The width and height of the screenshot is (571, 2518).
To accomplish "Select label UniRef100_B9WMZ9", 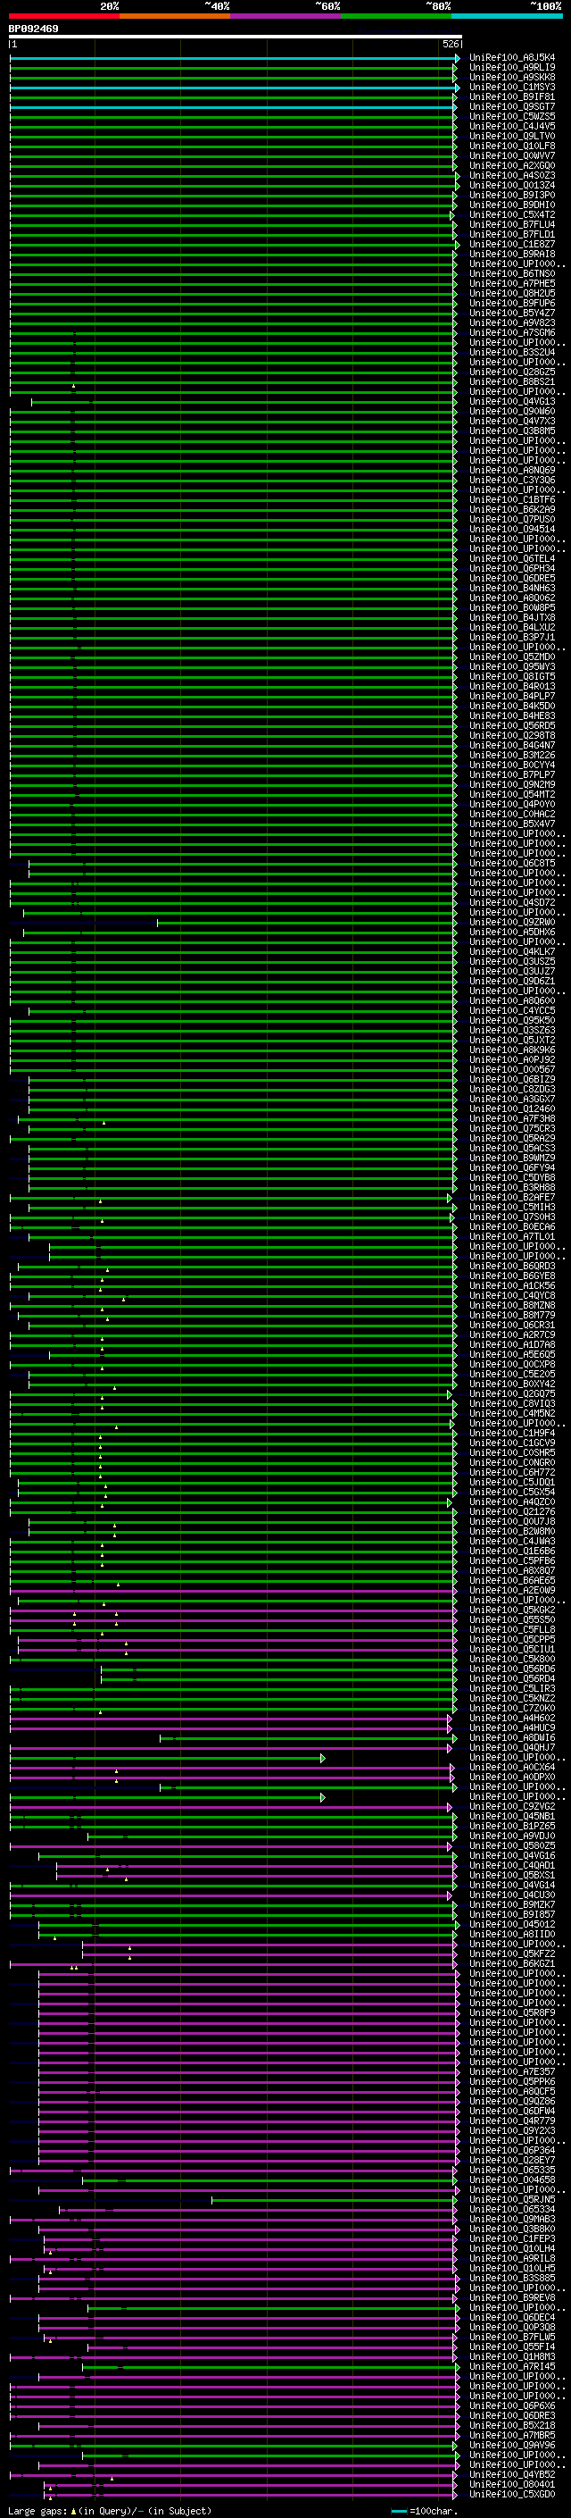I will (512, 1159).
